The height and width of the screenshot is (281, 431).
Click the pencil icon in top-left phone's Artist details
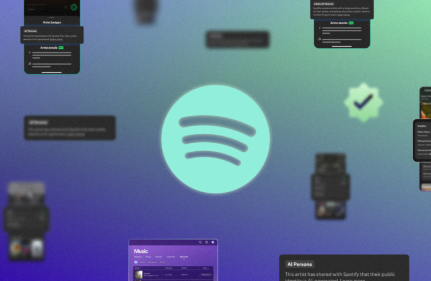point(30,52)
